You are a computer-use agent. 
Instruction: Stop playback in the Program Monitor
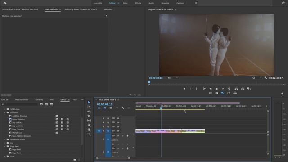click(x=216, y=89)
